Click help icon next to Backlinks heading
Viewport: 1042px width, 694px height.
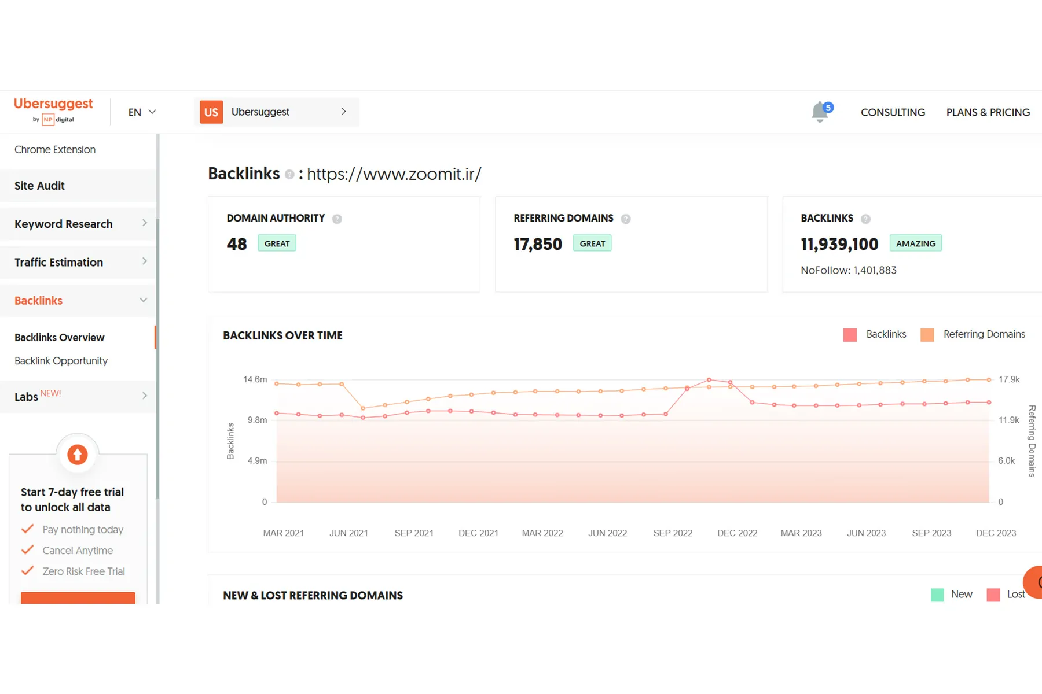(x=289, y=175)
